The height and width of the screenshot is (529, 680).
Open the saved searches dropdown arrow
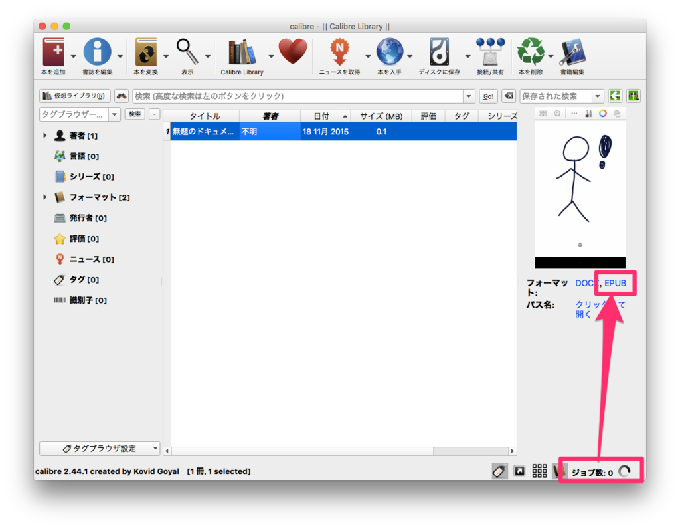tap(598, 96)
